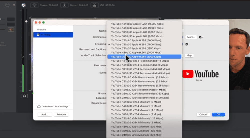Open the gear menu beside More button
The height and width of the screenshot is (138, 250).
pos(201,37)
